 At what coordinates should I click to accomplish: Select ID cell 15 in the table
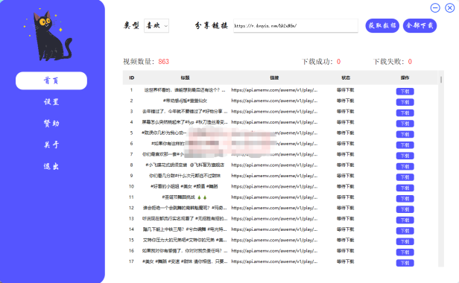[x=131, y=240]
